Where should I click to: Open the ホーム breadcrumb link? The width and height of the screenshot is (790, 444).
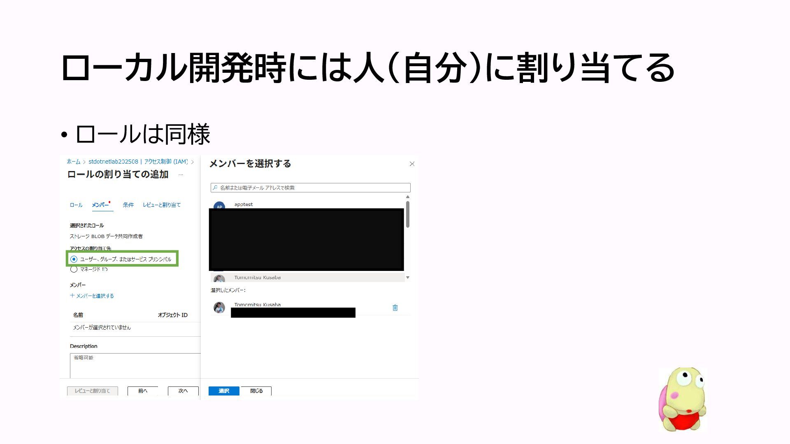click(x=74, y=162)
